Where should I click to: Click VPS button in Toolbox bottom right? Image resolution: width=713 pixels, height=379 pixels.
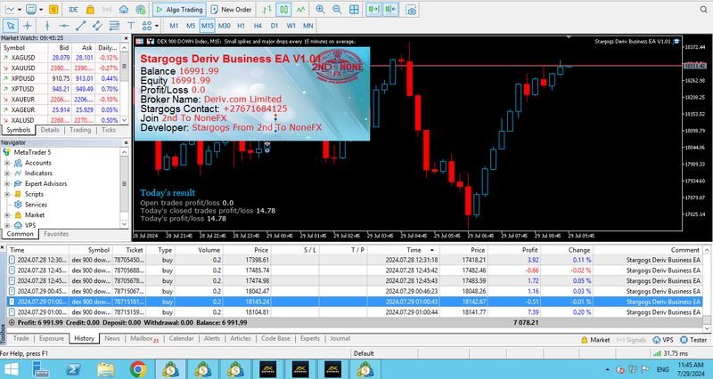pos(663,340)
